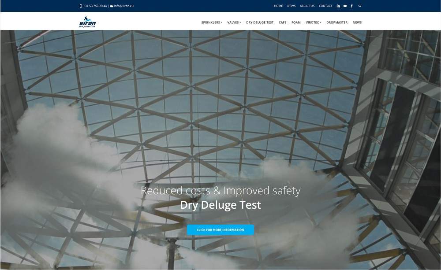Open the LinkedIn page via its icon
The image size is (441, 270).
(338, 6)
